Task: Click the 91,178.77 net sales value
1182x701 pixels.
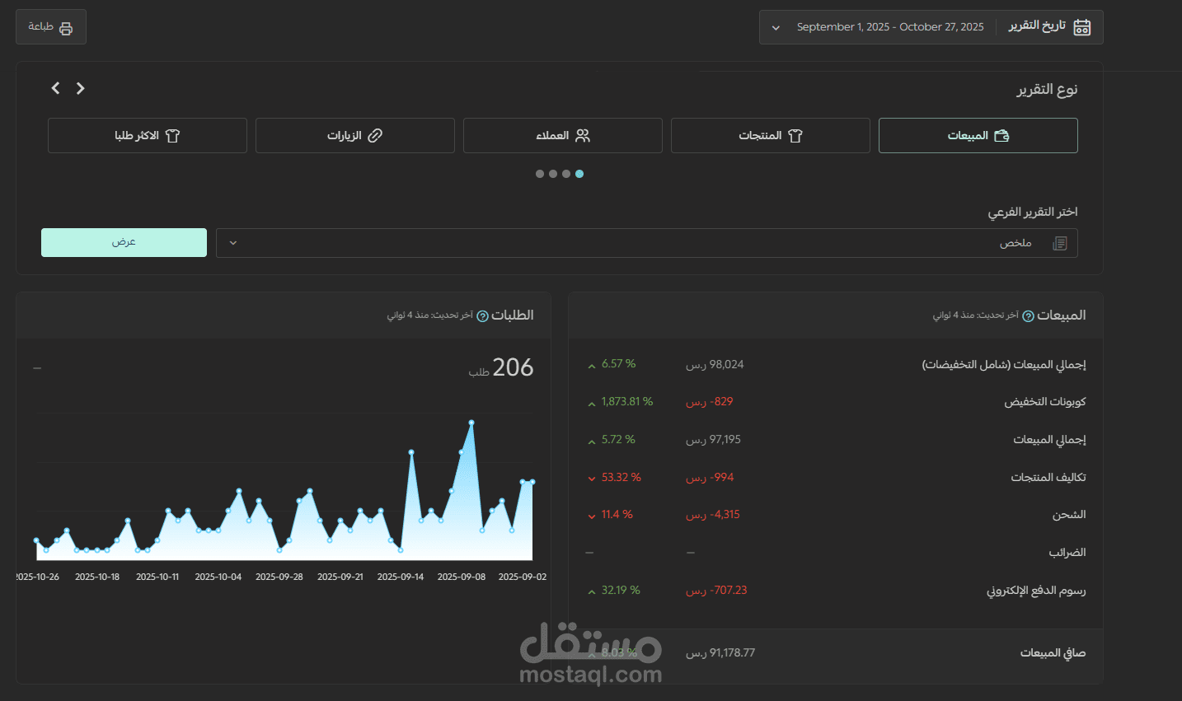Action: [x=720, y=653]
